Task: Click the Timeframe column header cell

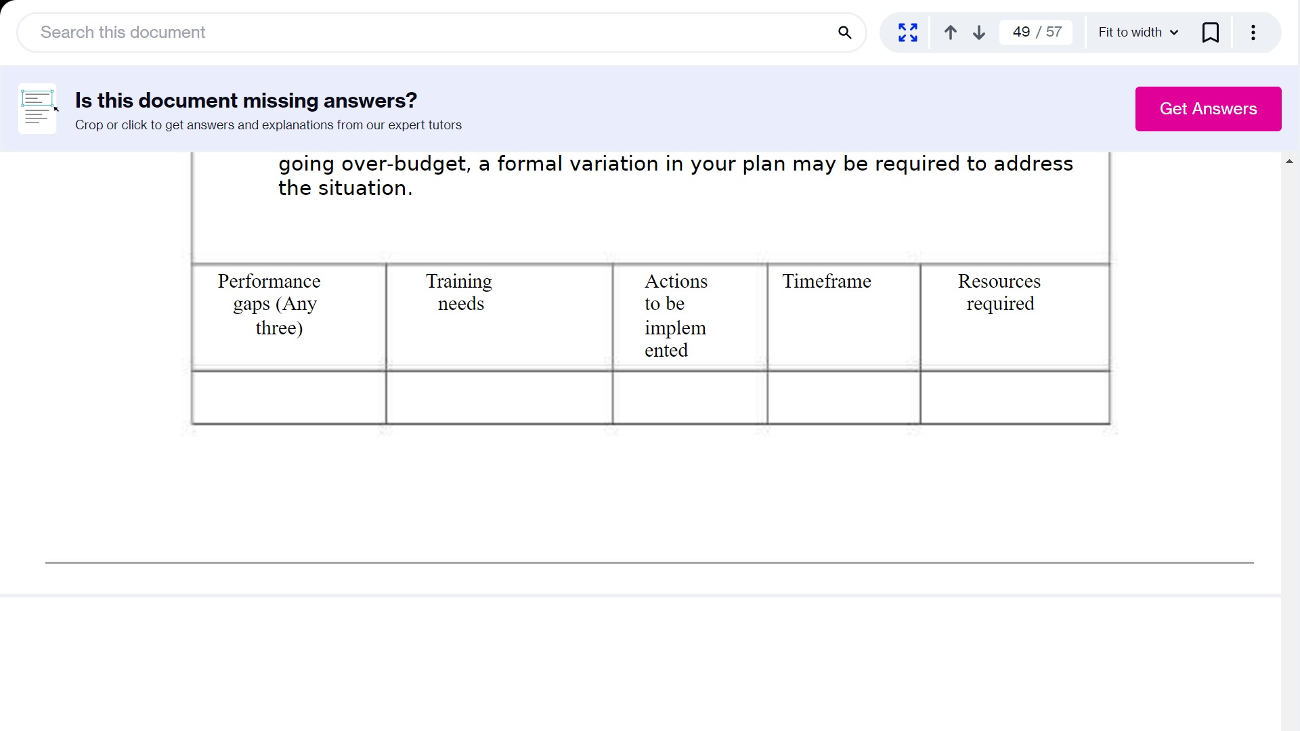Action: pyautogui.click(x=843, y=316)
